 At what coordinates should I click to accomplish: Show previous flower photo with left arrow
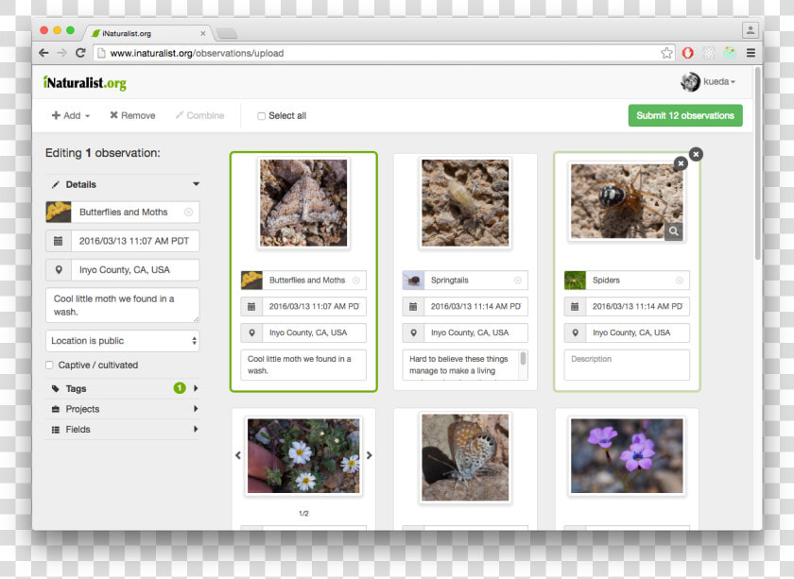(238, 455)
